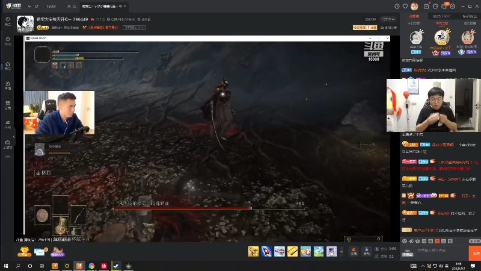The width and height of the screenshot is (481, 271).
Task: Send chat message with orange button
Action: pyautogui.click(x=475, y=253)
